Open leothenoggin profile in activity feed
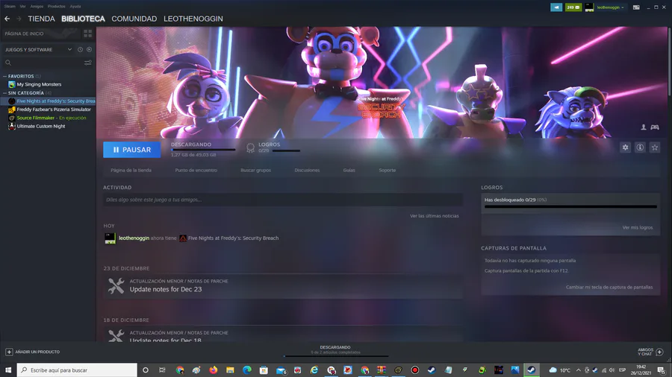The height and width of the screenshot is (377, 672). point(134,238)
